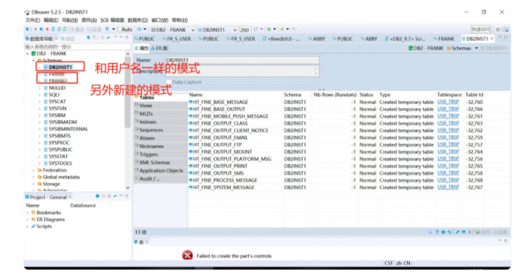Click the collapse-all icon in database navigator header
This screenshot has width=514, height=278.
coord(103,38)
